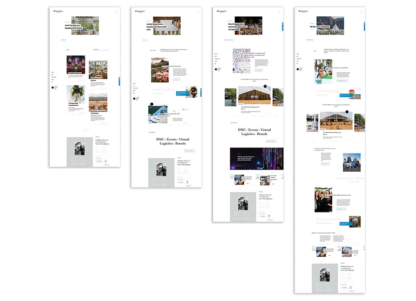Click blue link below Brand-Forward Event hero
The height and width of the screenshot is (301, 416).
(229, 40)
